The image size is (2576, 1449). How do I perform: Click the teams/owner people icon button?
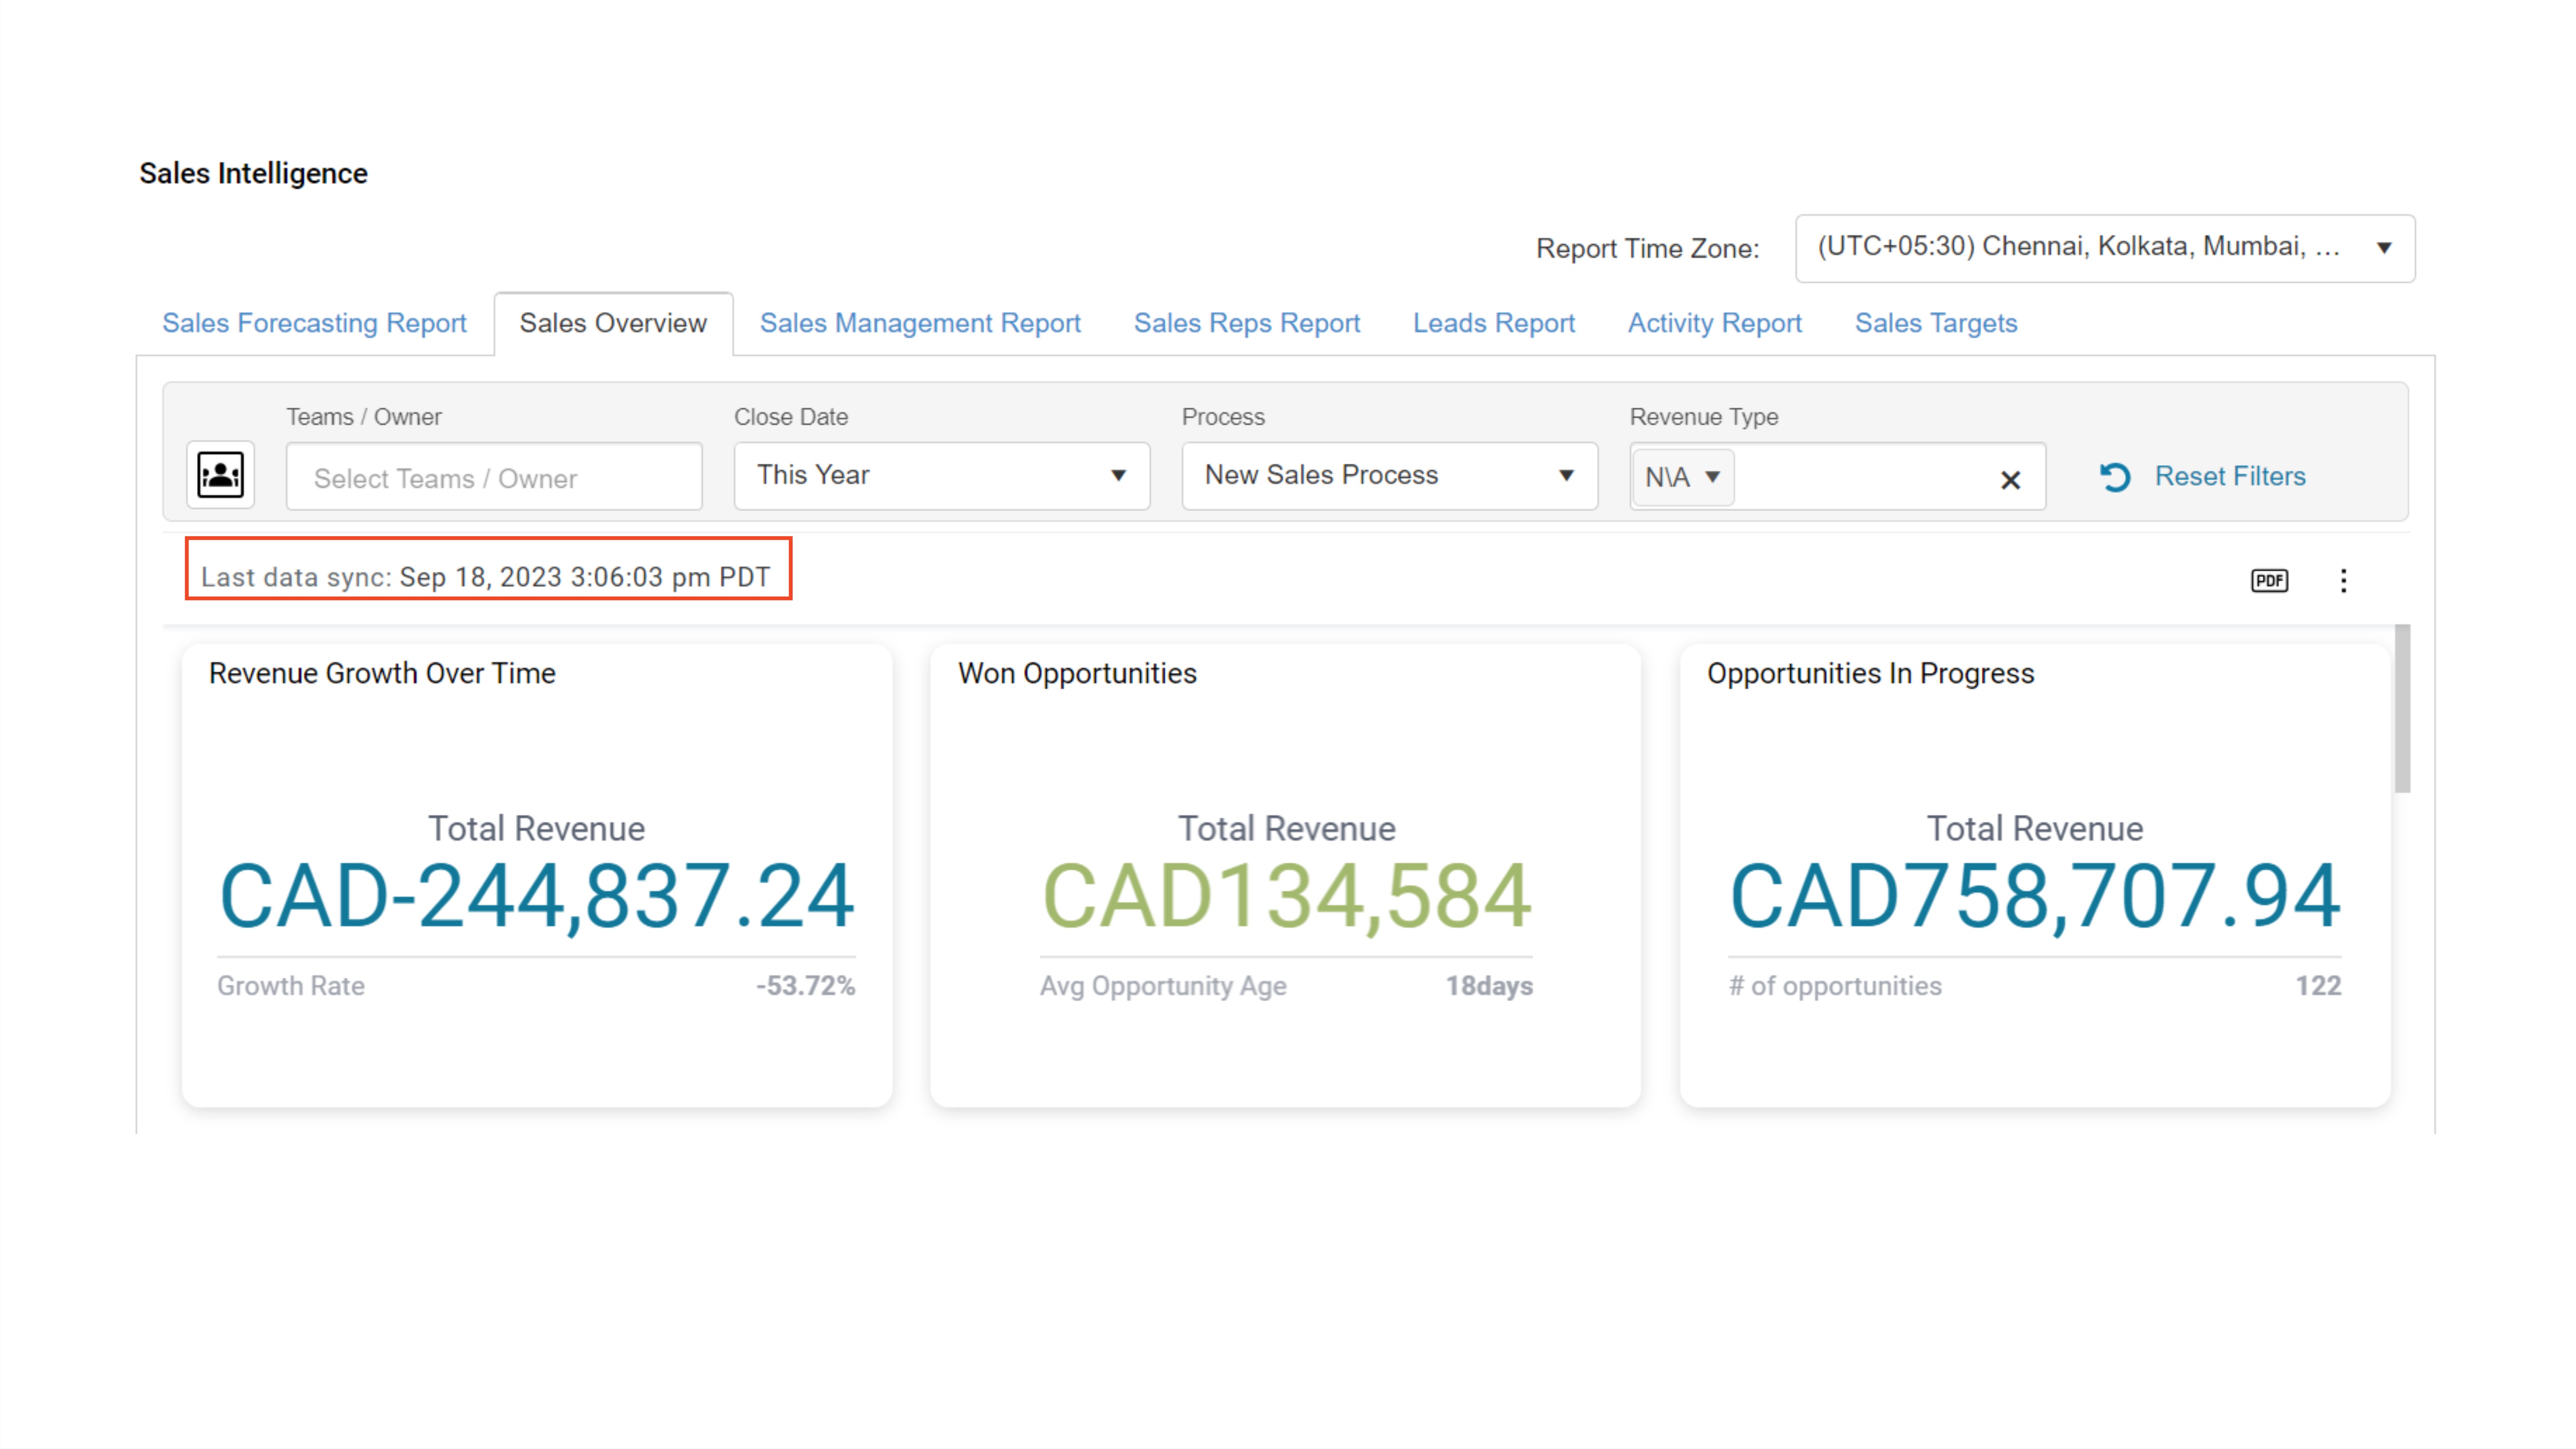220,475
